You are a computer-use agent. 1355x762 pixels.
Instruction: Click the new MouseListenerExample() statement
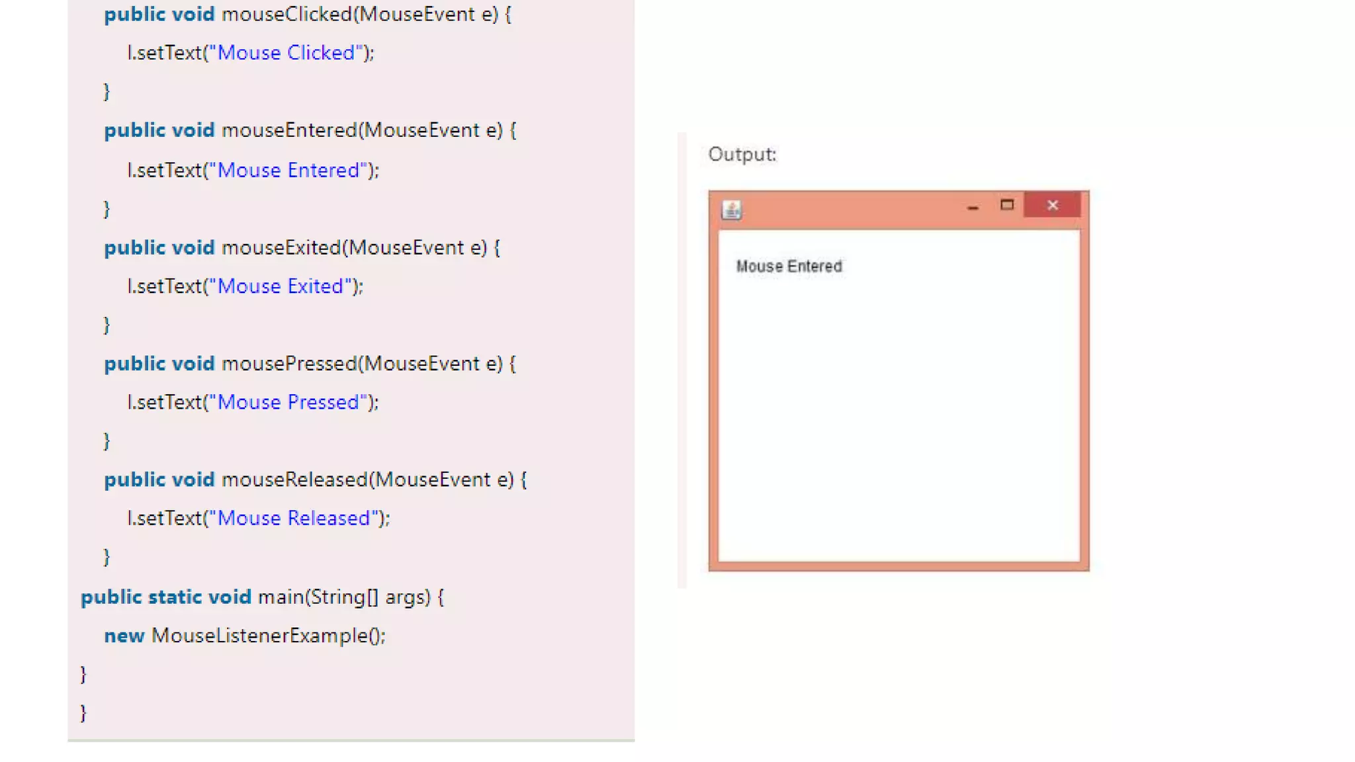[x=245, y=635]
